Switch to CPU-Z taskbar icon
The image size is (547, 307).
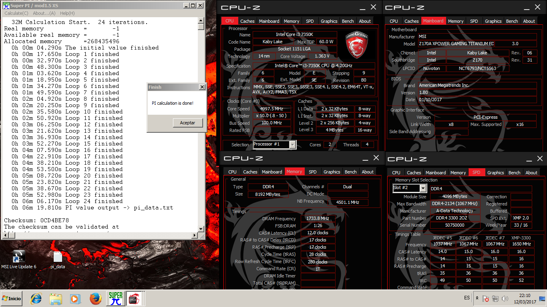[x=133, y=299]
